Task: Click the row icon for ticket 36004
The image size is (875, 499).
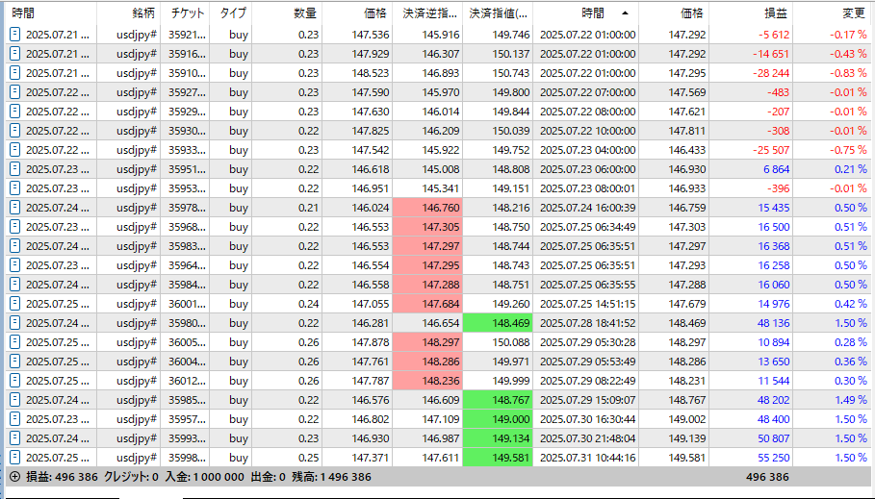Action: click(15, 362)
